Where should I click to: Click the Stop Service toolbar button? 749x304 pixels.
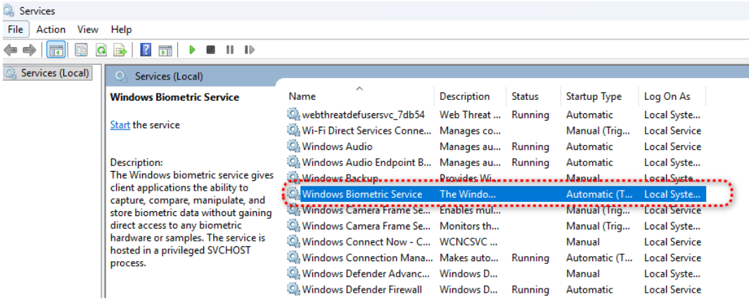[211, 50]
